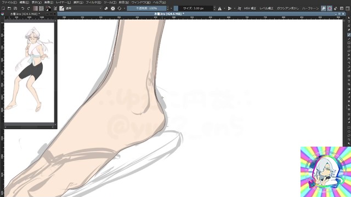Viewport: 351px width, 197px height.
Task: Undo the last stroke
Action: [22, 9]
